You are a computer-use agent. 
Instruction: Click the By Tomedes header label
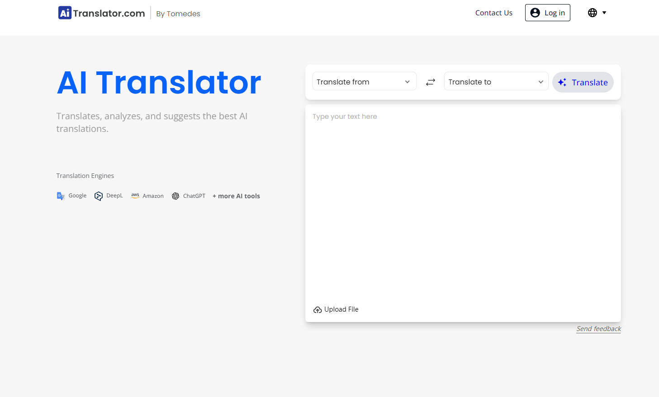click(x=178, y=14)
